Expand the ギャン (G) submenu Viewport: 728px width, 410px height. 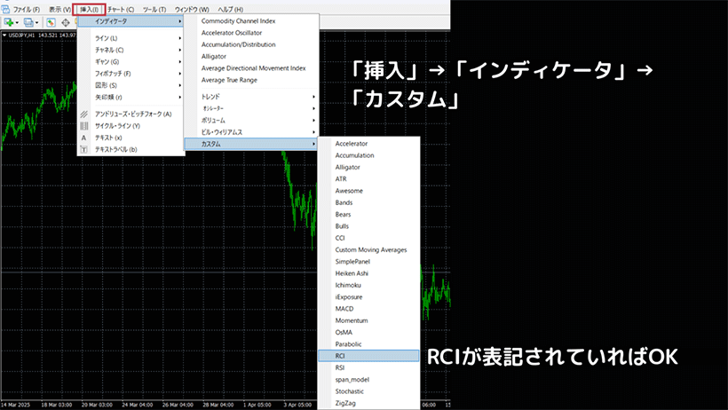(x=131, y=62)
